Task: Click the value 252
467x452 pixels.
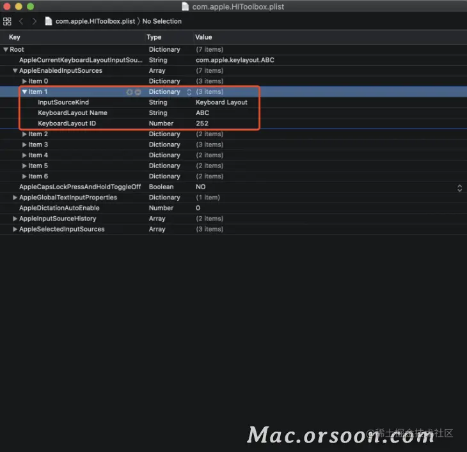Action: point(202,123)
